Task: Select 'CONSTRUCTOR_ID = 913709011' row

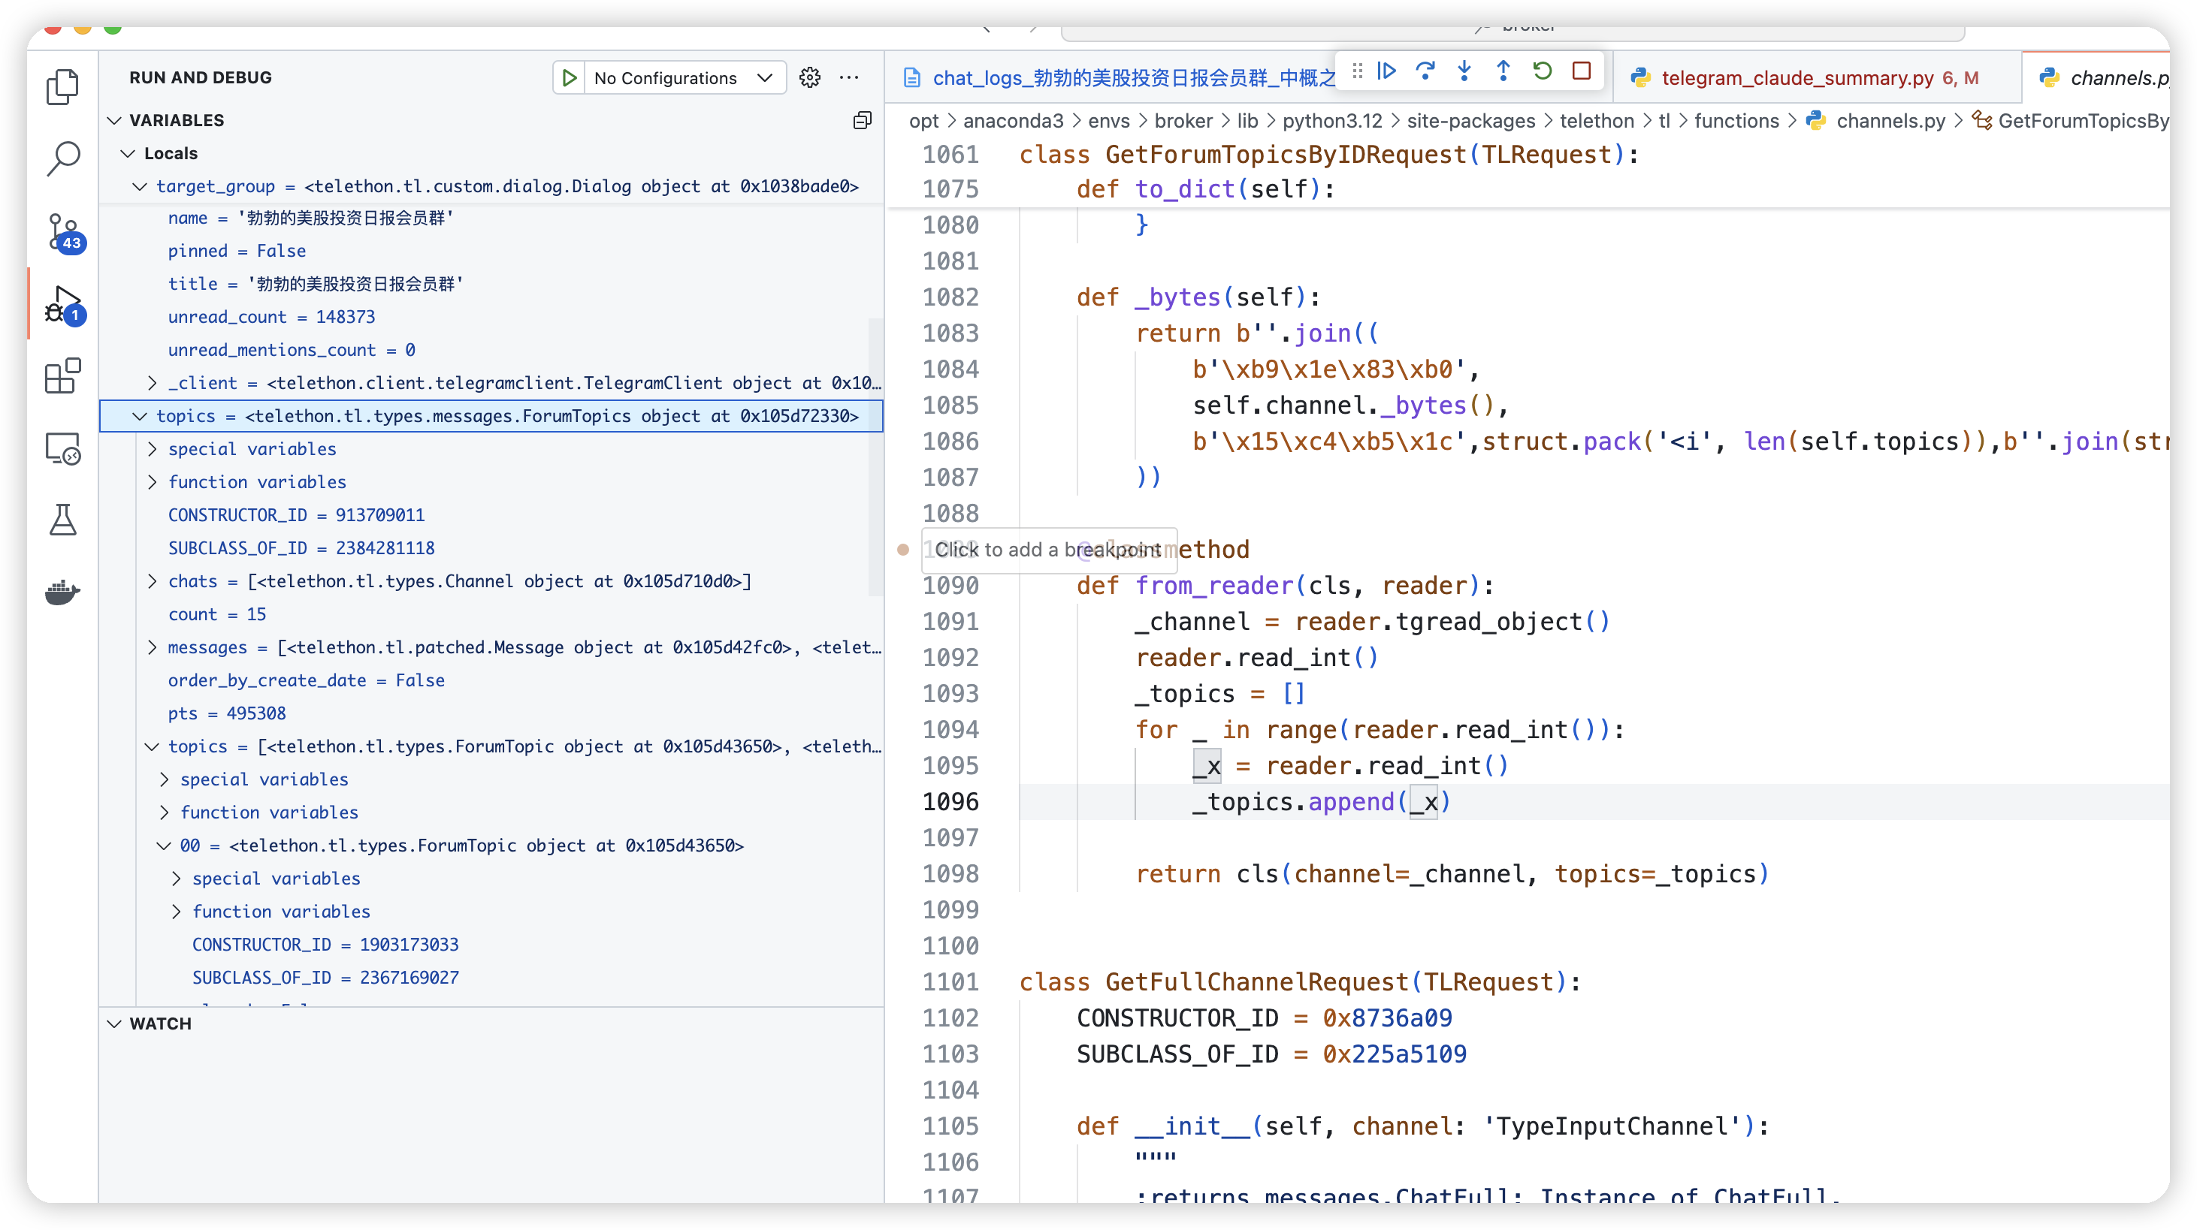Action: coord(491,515)
